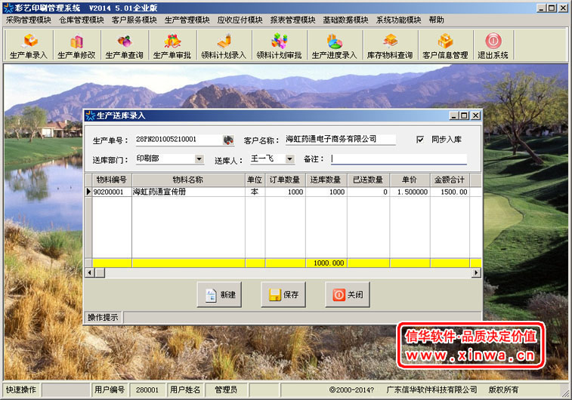Click 新建 button
The width and height of the screenshot is (572, 400).
219,294
